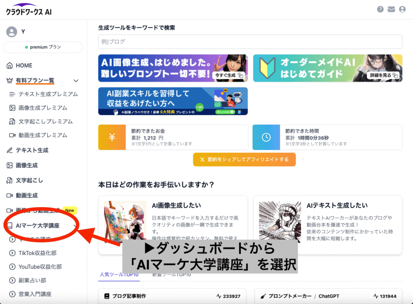413x304 pixels.
Task: Click the 131944 usage count
Action: click(x=388, y=296)
